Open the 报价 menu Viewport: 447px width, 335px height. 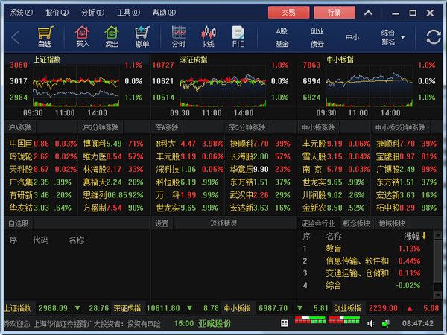point(56,13)
